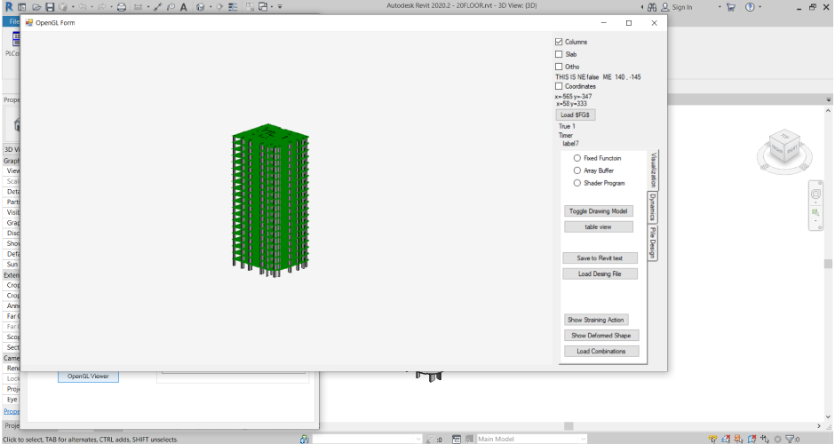The width and height of the screenshot is (835, 444).
Task: Click the OpenGL Viewer button
Action: [x=88, y=377]
